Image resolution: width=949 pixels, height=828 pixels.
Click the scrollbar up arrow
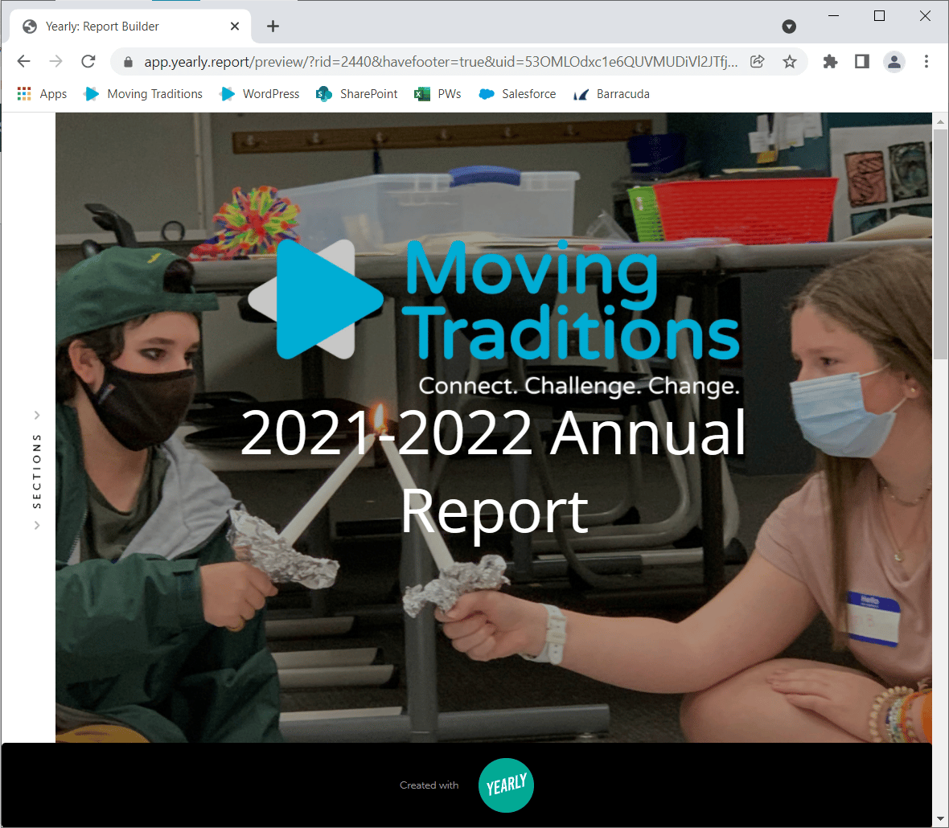(940, 121)
